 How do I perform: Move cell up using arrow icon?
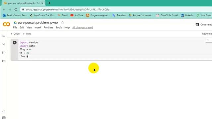[208, 40]
